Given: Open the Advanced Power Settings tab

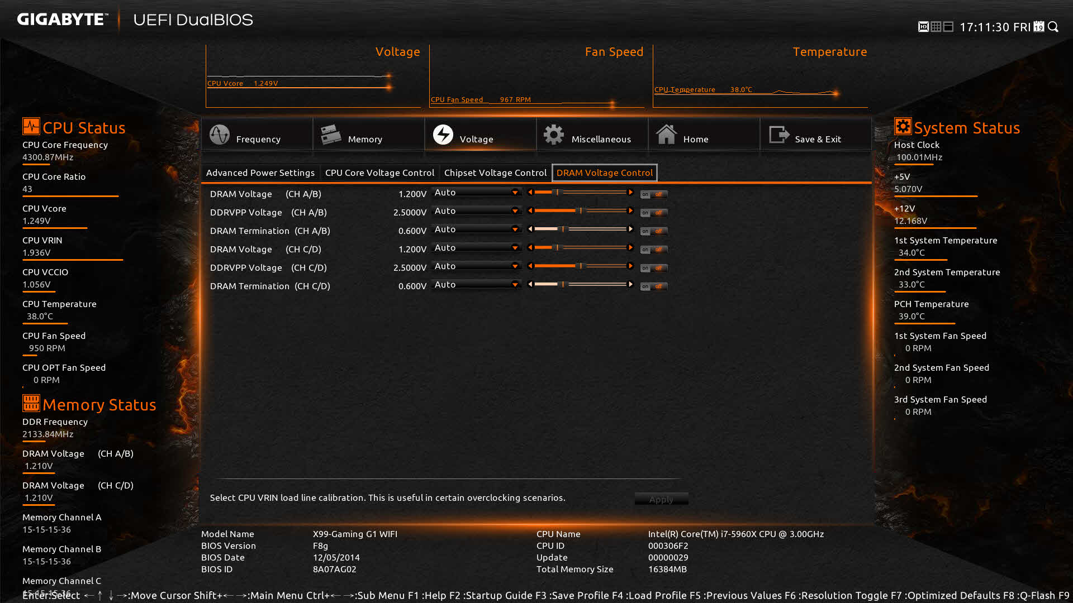Looking at the screenshot, I should pyautogui.click(x=260, y=173).
